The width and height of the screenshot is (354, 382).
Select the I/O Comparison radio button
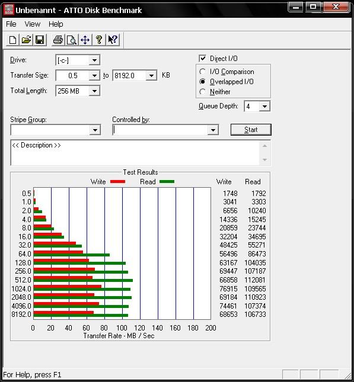[x=202, y=72]
